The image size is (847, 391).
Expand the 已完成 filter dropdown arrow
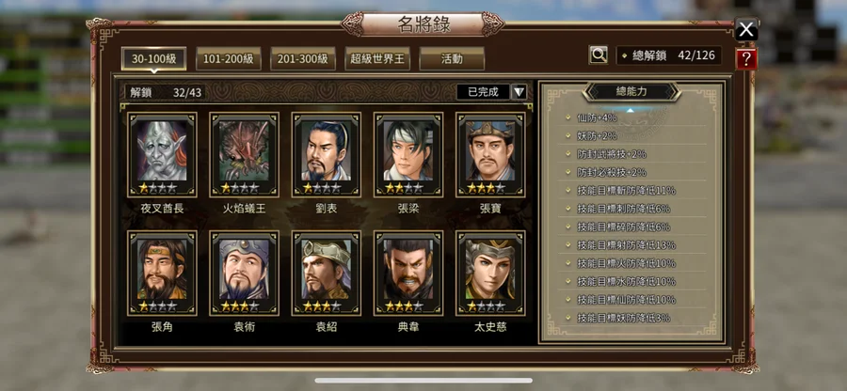coord(519,92)
